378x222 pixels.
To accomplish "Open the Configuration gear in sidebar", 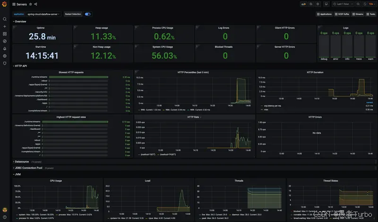I will pos(5,56).
